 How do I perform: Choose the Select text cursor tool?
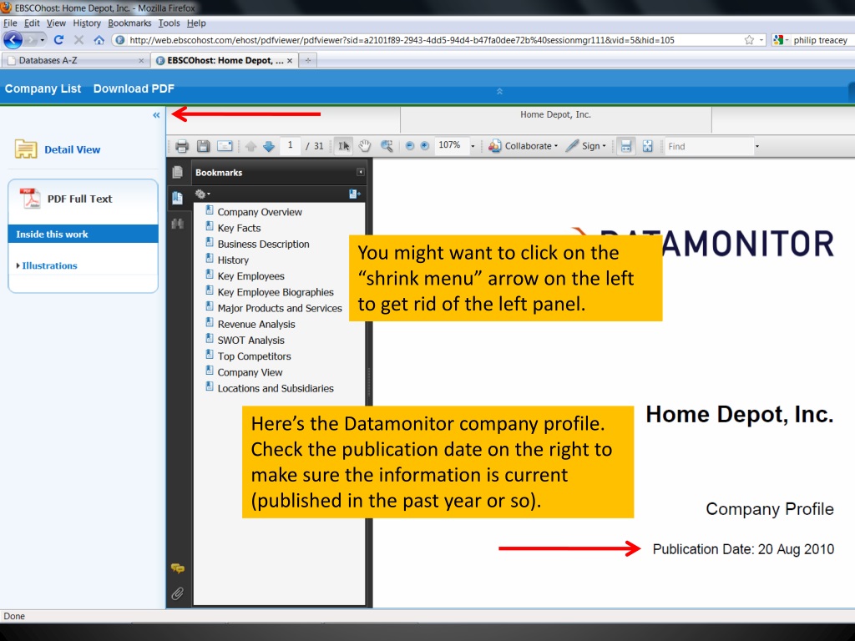tap(343, 146)
